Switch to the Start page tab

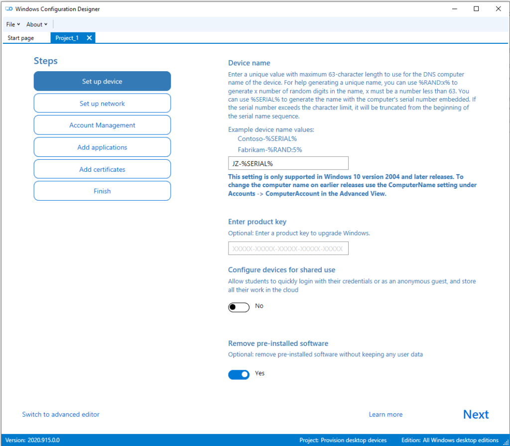[x=21, y=38]
